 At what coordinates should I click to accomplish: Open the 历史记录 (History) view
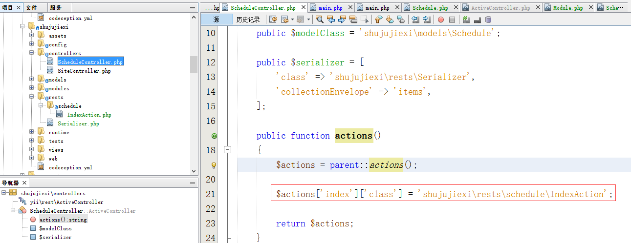(248, 20)
